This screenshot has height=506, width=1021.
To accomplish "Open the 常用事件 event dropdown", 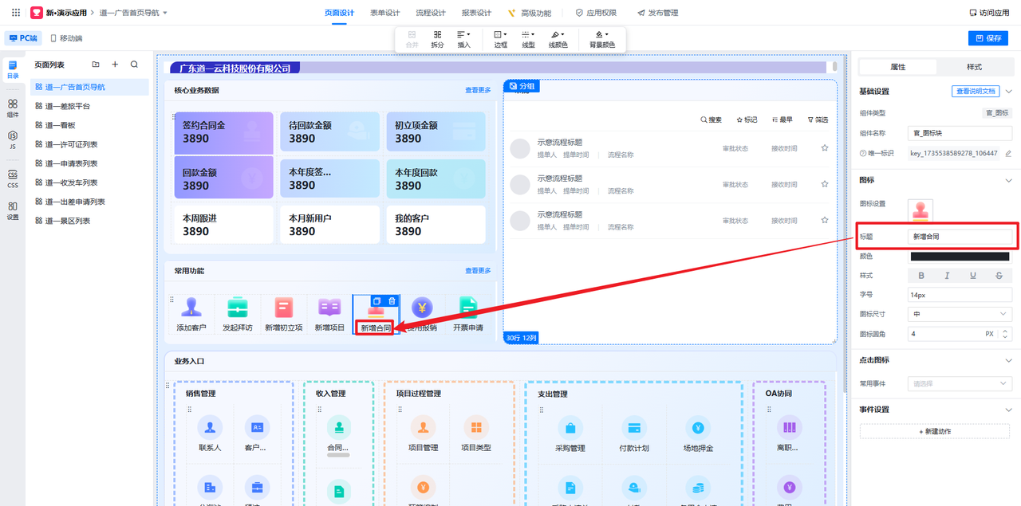I will tap(960, 384).
